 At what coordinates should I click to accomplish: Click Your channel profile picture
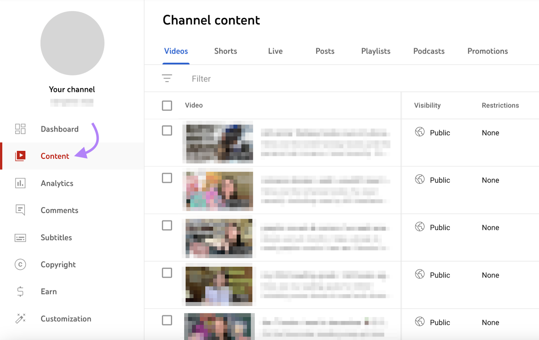72,43
